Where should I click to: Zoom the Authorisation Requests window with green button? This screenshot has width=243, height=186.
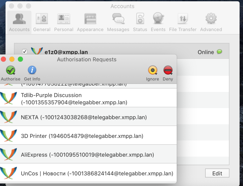20,59
